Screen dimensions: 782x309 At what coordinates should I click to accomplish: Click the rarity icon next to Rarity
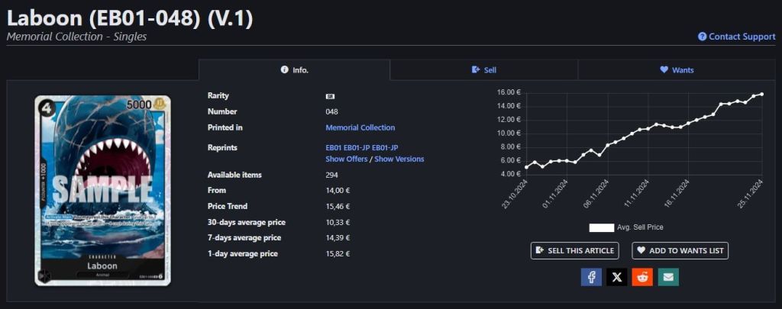330,96
